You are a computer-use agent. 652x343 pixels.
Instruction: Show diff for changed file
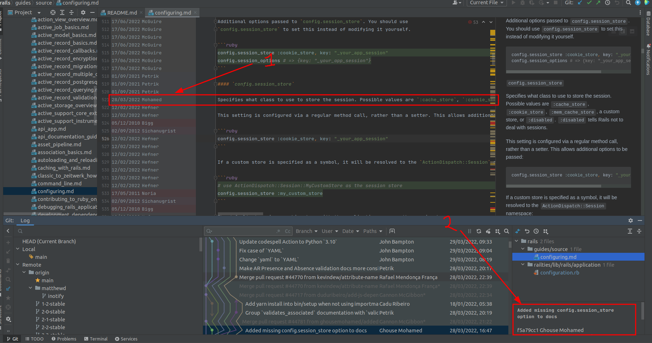(x=518, y=231)
